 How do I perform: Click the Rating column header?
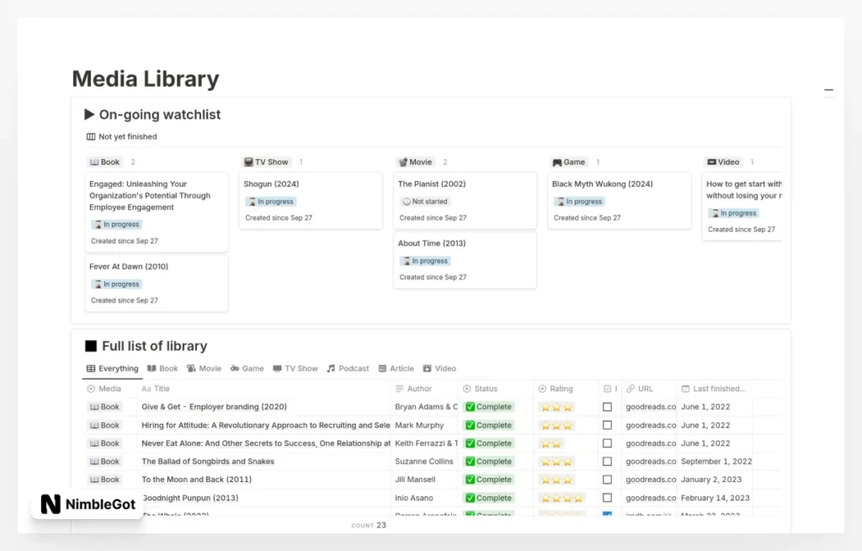coord(566,389)
